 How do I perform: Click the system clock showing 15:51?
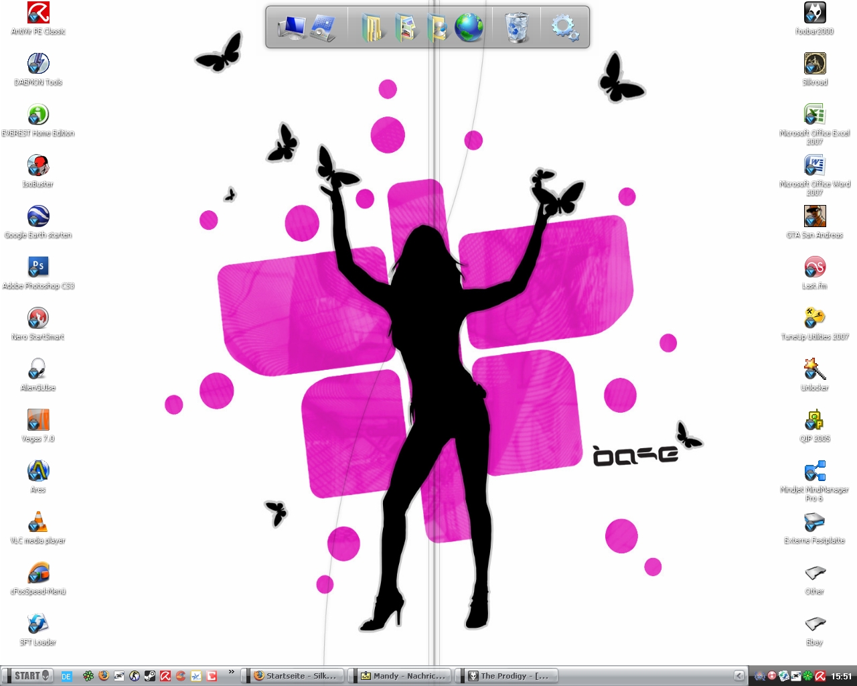[x=841, y=677]
